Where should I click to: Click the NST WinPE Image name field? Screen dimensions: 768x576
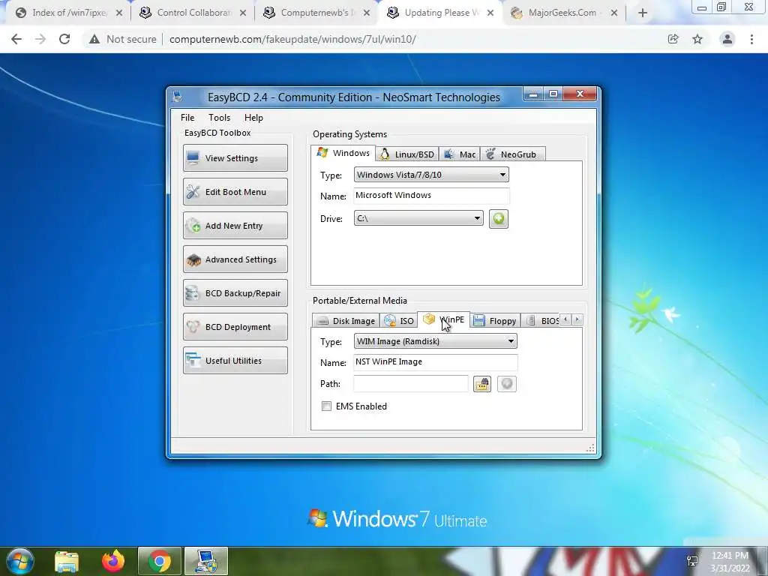point(435,362)
